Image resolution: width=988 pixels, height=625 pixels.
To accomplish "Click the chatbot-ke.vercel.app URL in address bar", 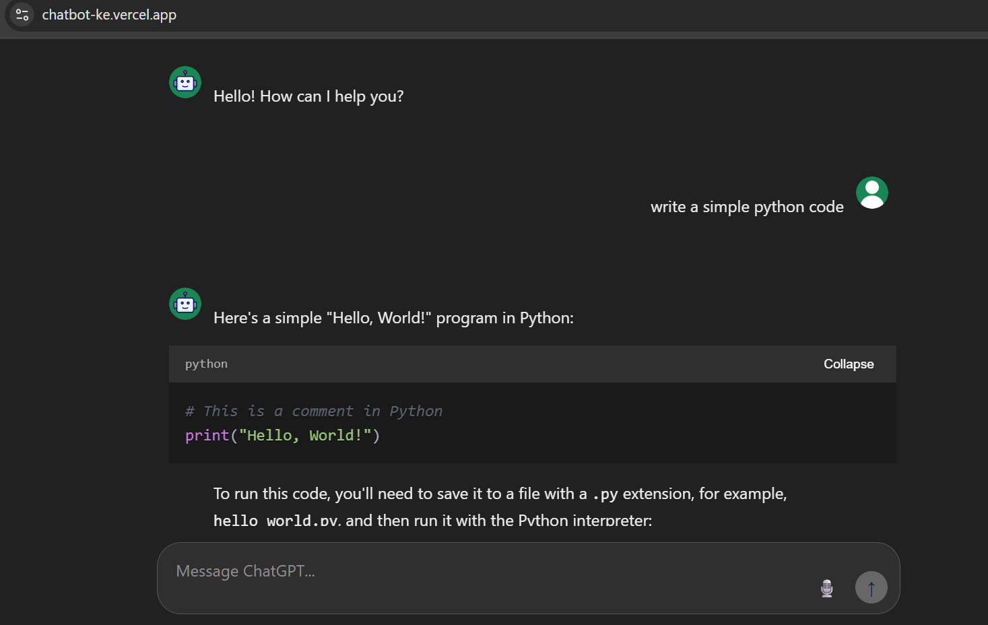I will (x=109, y=15).
